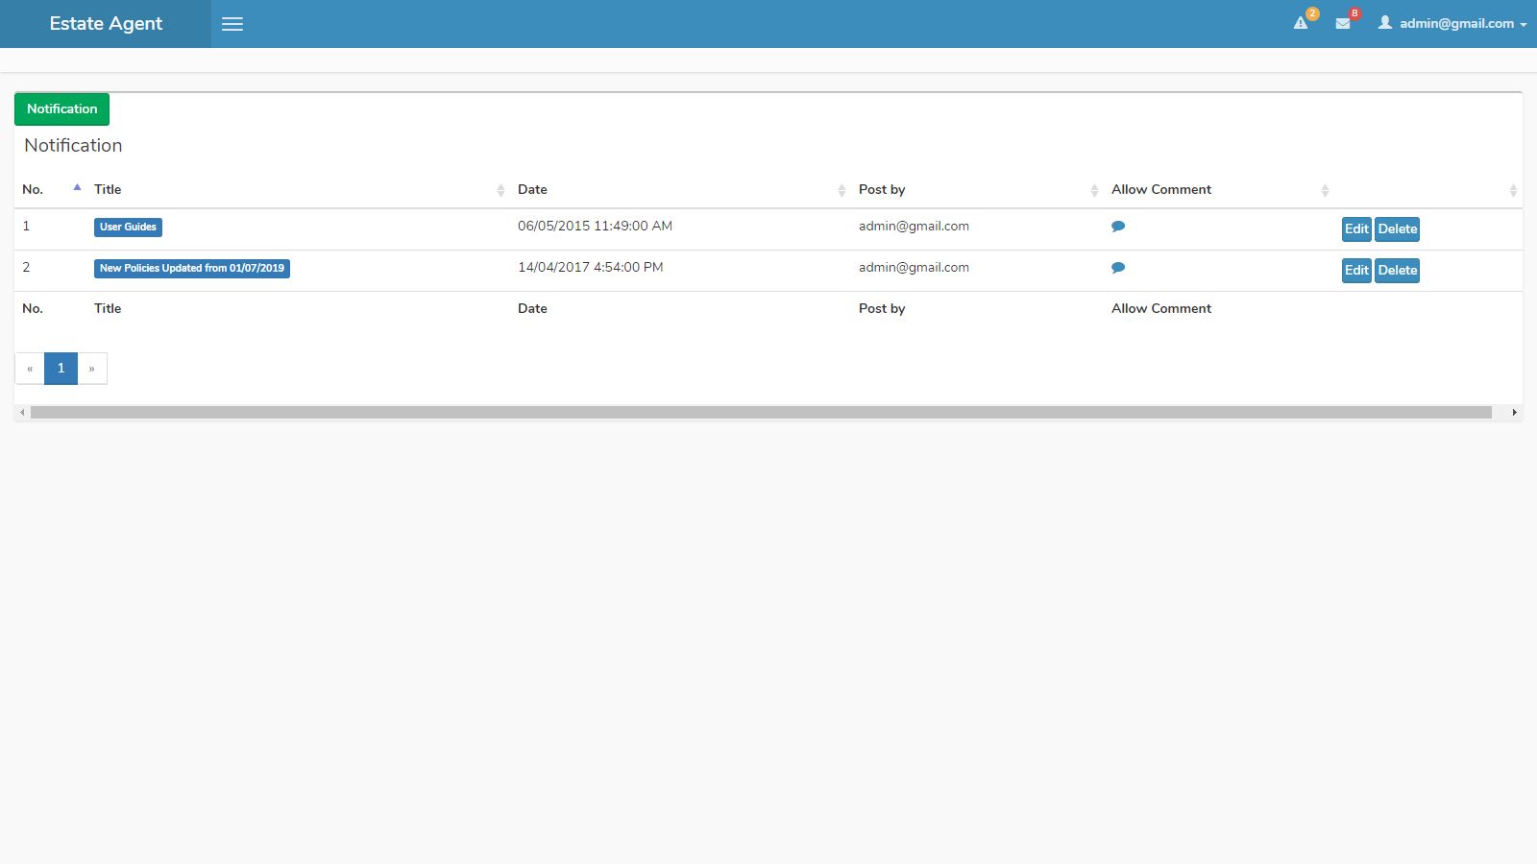Sort table by Post by column arrows
Viewport: 1537px width, 864px height.
click(x=1094, y=190)
